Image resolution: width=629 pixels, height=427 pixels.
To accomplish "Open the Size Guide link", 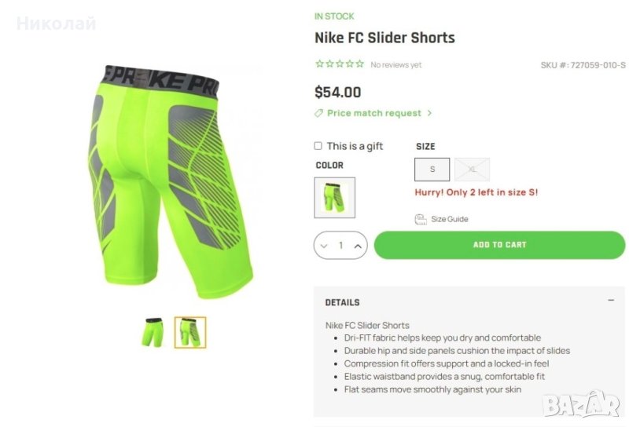I will click(x=449, y=219).
